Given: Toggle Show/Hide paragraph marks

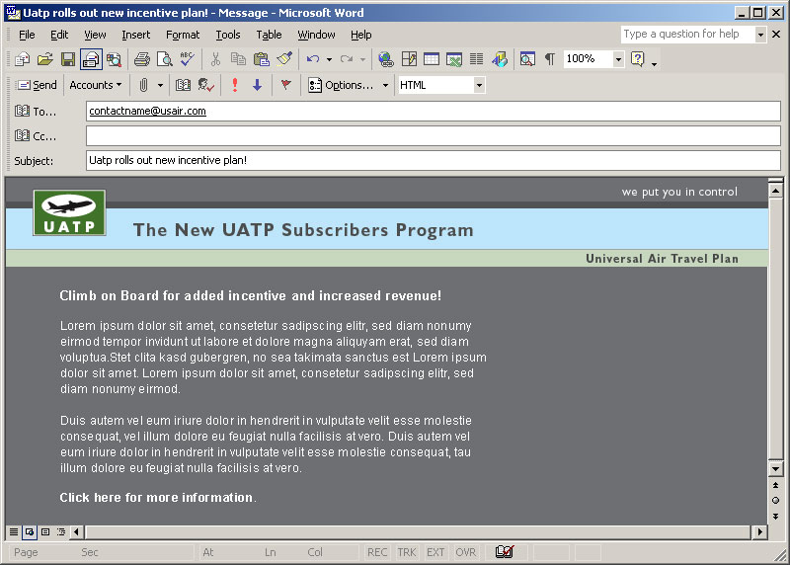Looking at the screenshot, I should (549, 59).
